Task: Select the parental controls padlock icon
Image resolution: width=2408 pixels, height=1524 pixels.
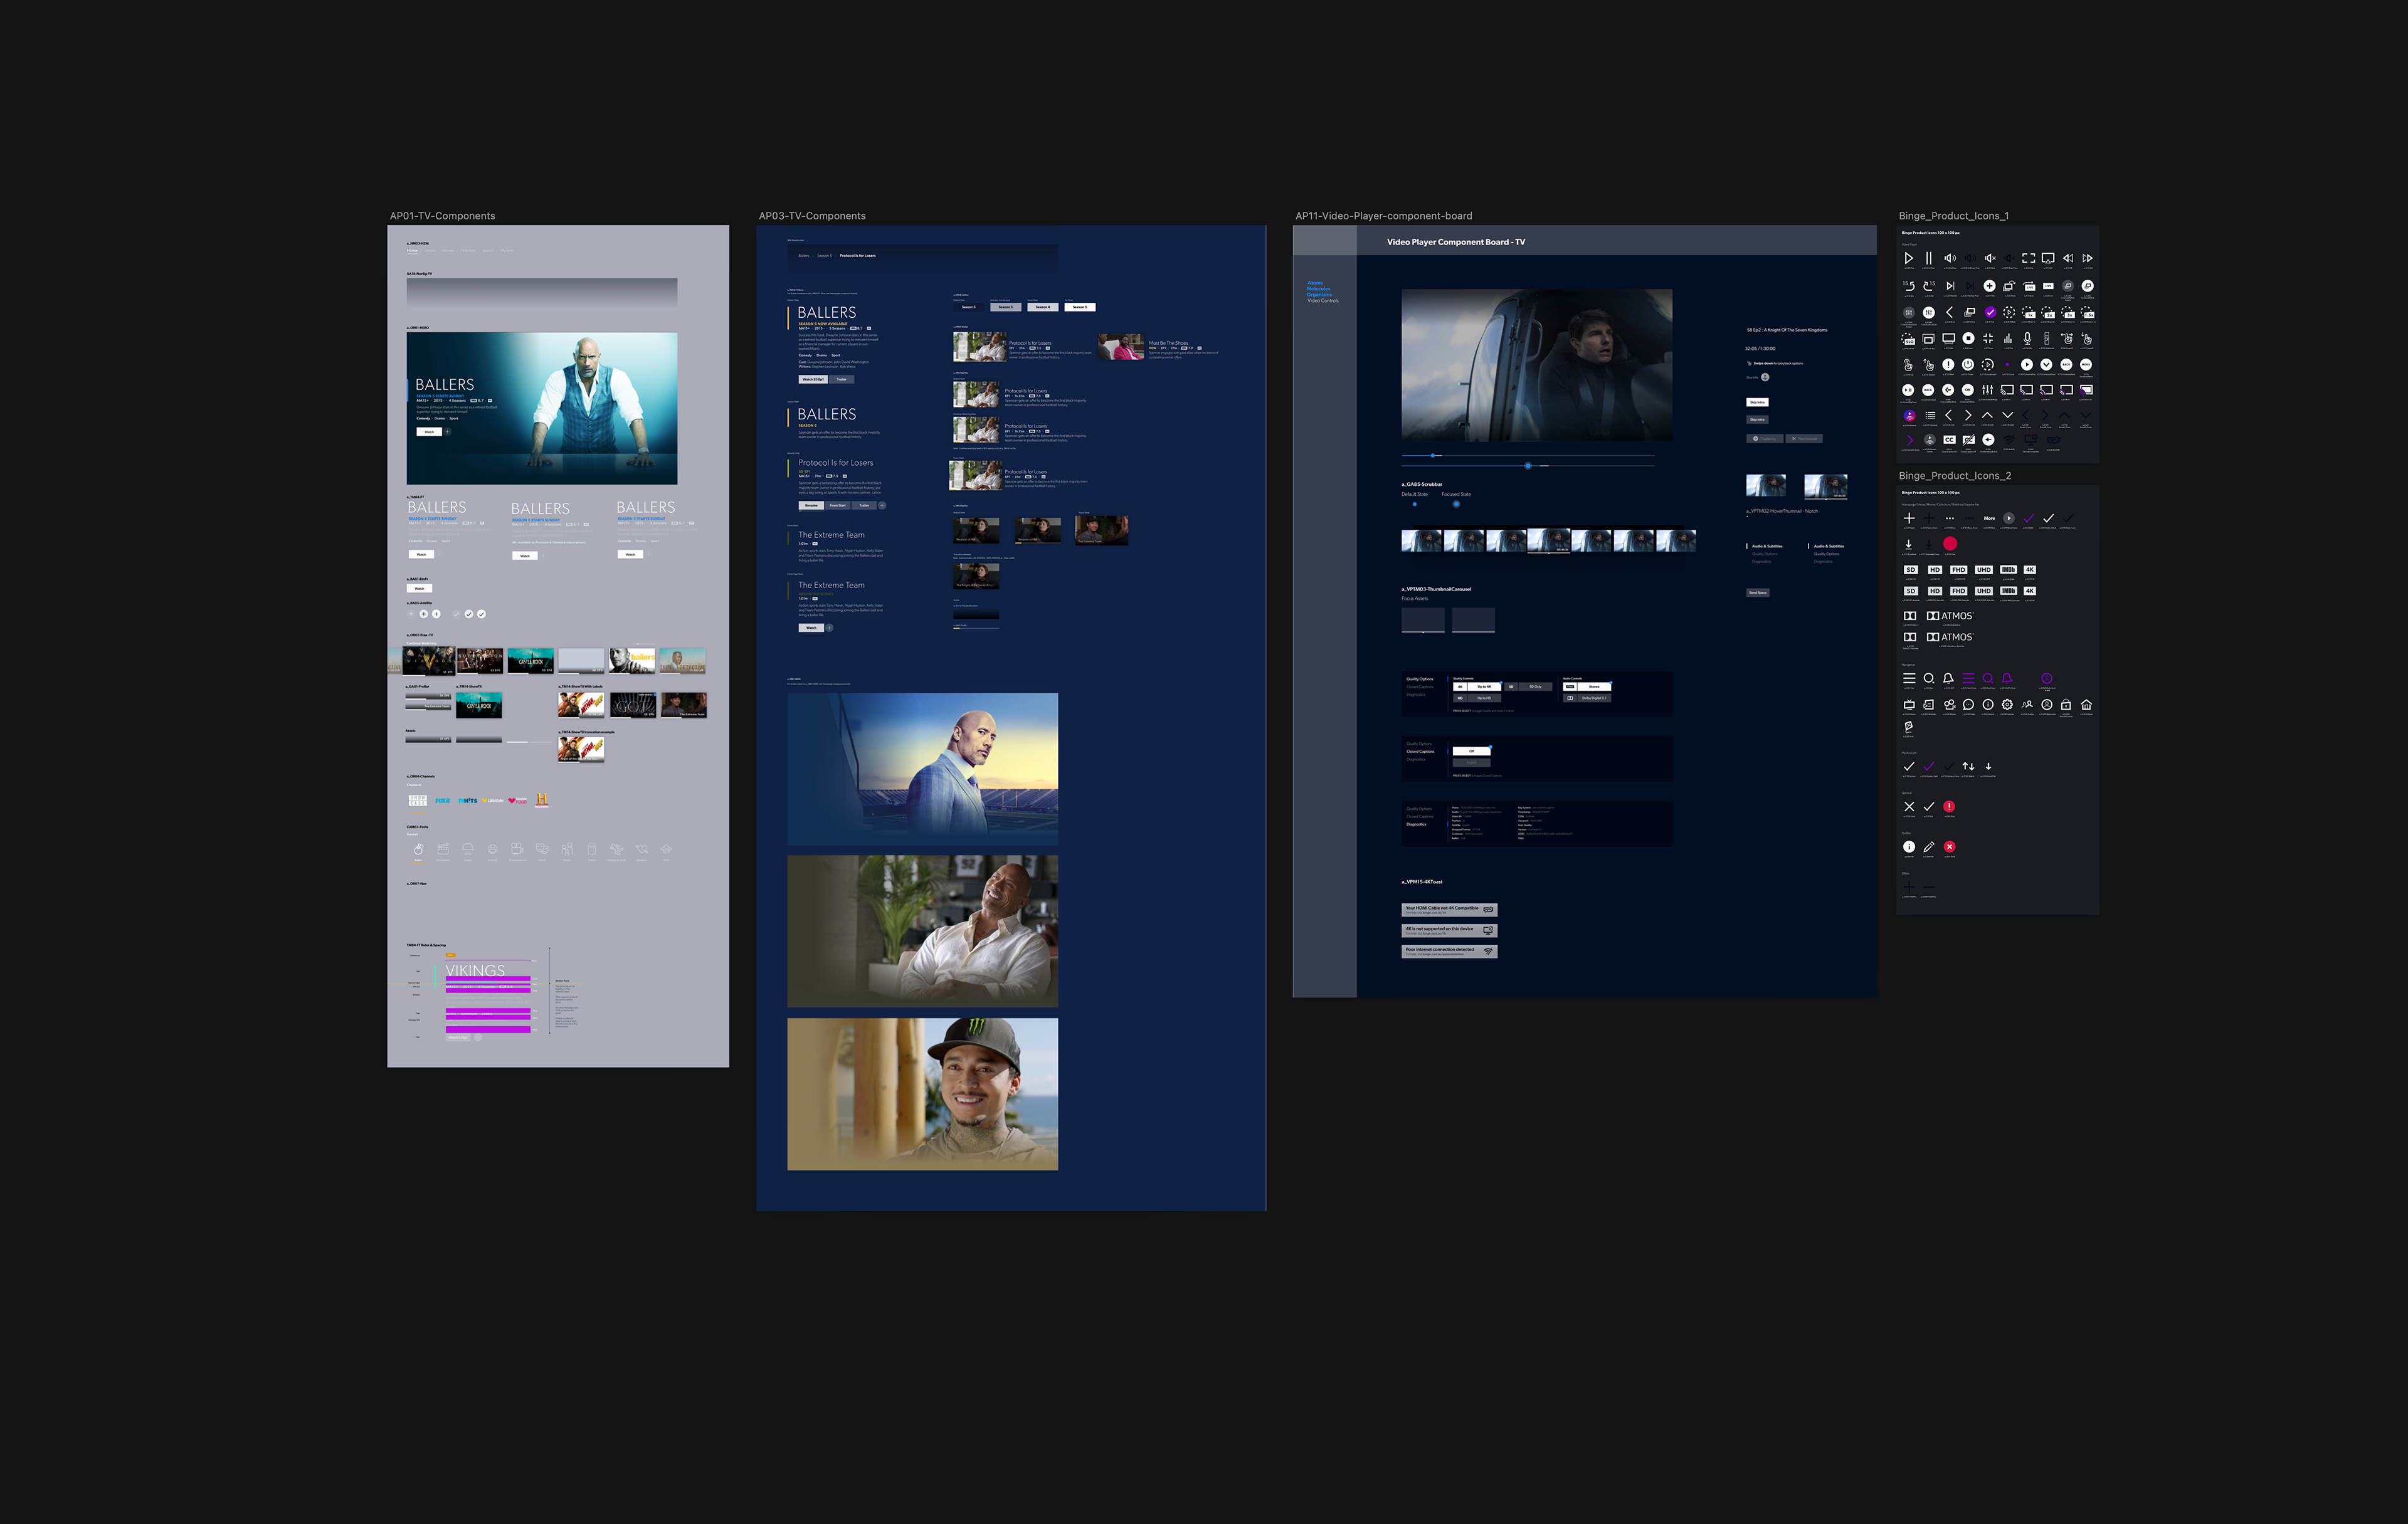Action: (2066, 705)
